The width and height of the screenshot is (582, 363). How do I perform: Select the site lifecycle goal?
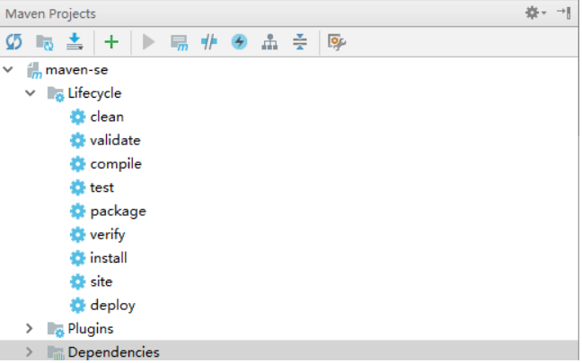pos(101,281)
